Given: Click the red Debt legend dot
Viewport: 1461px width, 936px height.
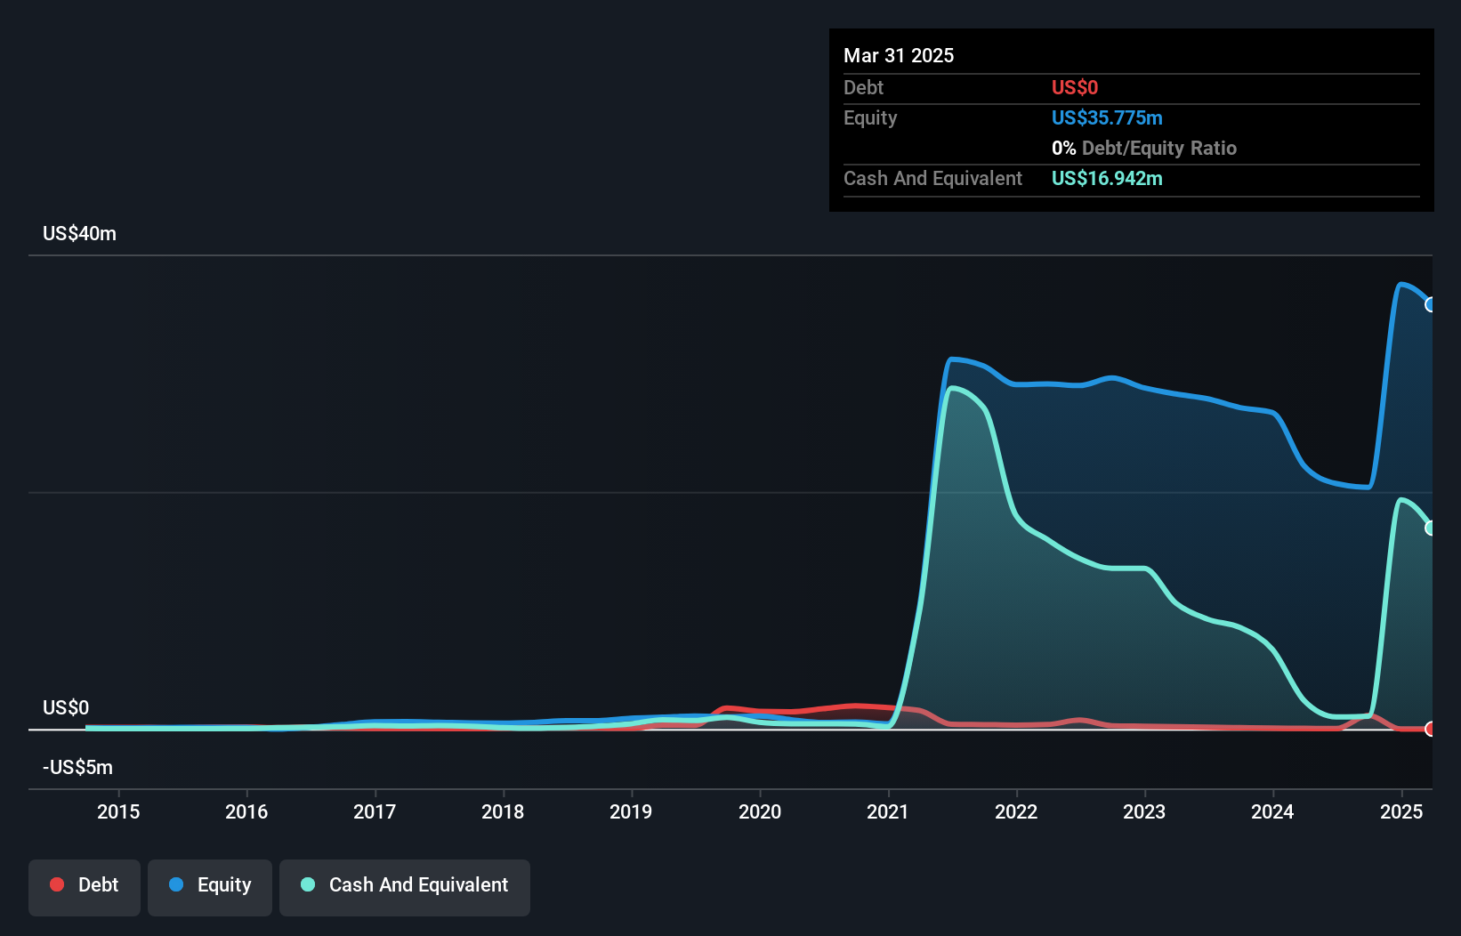Looking at the screenshot, I should coord(57,884).
